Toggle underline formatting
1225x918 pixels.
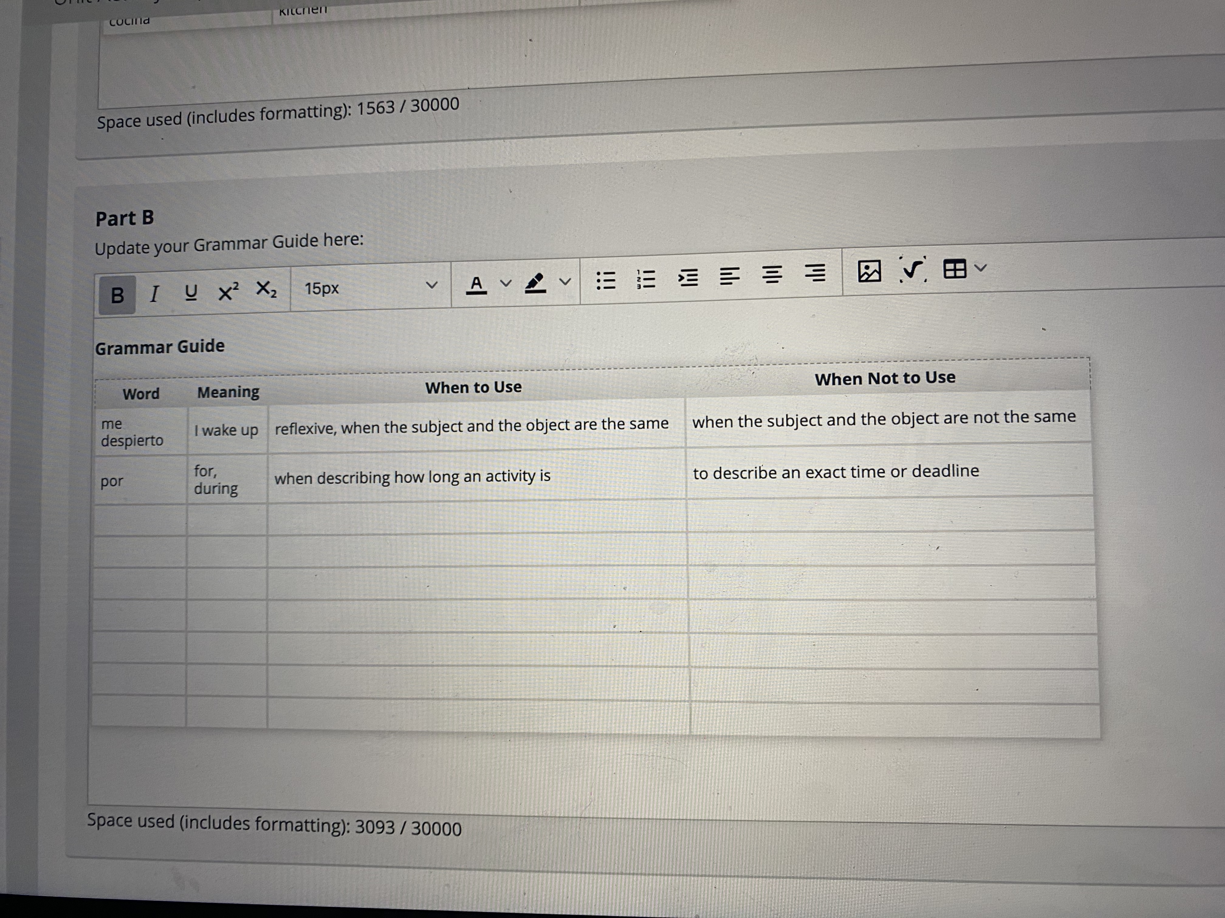point(190,292)
